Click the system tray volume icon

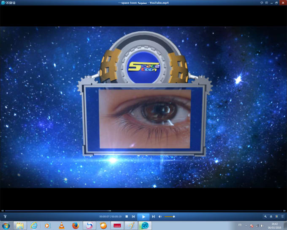point(262,226)
